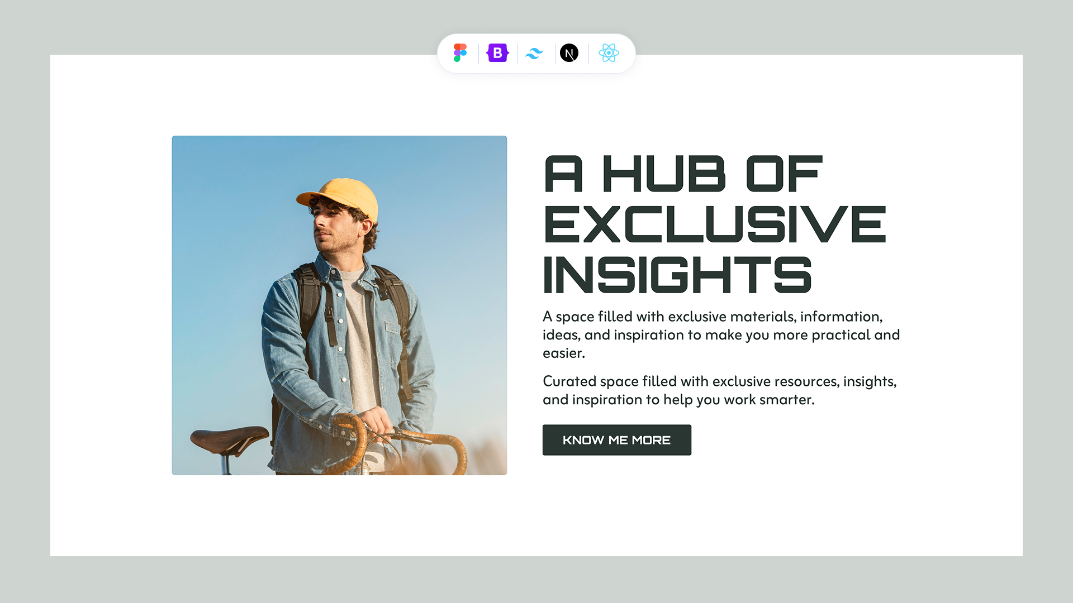Click the divider between Next.js and React icons

(590, 54)
